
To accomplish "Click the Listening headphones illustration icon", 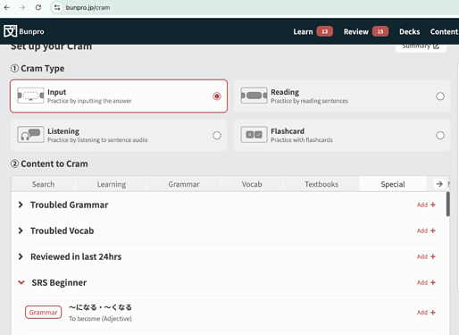I will point(30,135).
